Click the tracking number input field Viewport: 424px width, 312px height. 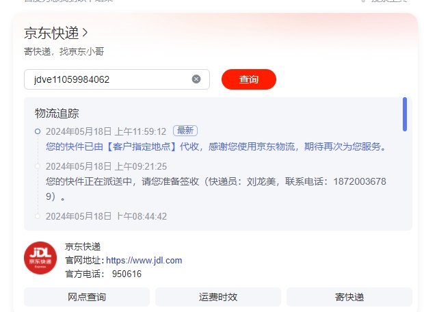[x=117, y=79]
